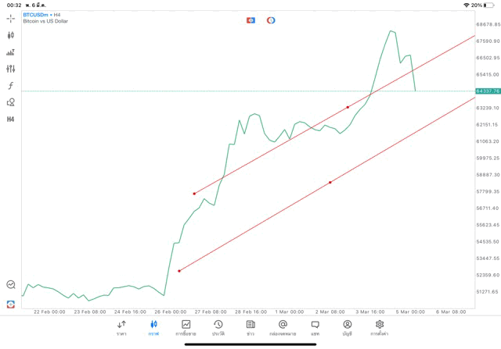
Task: Click the current price label 64337.76
Action: 488,91
